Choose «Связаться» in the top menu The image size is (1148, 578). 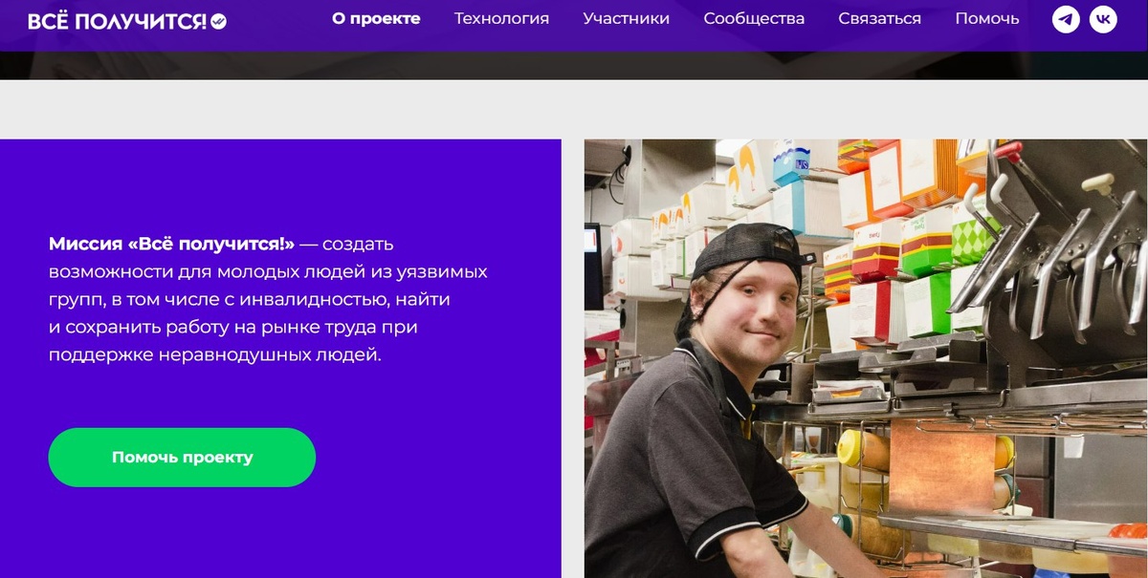880,18
